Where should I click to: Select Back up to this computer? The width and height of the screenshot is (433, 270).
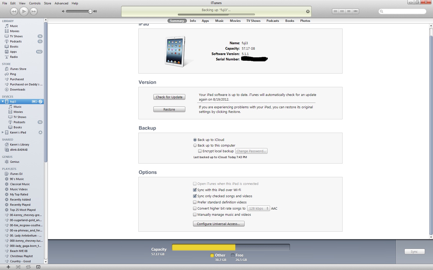pos(195,146)
